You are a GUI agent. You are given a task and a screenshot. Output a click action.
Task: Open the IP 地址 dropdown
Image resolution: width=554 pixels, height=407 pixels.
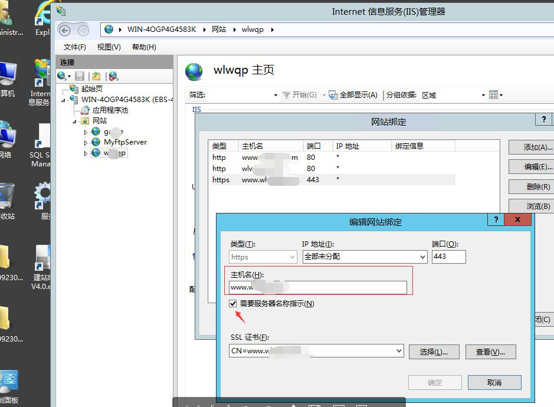(422, 257)
